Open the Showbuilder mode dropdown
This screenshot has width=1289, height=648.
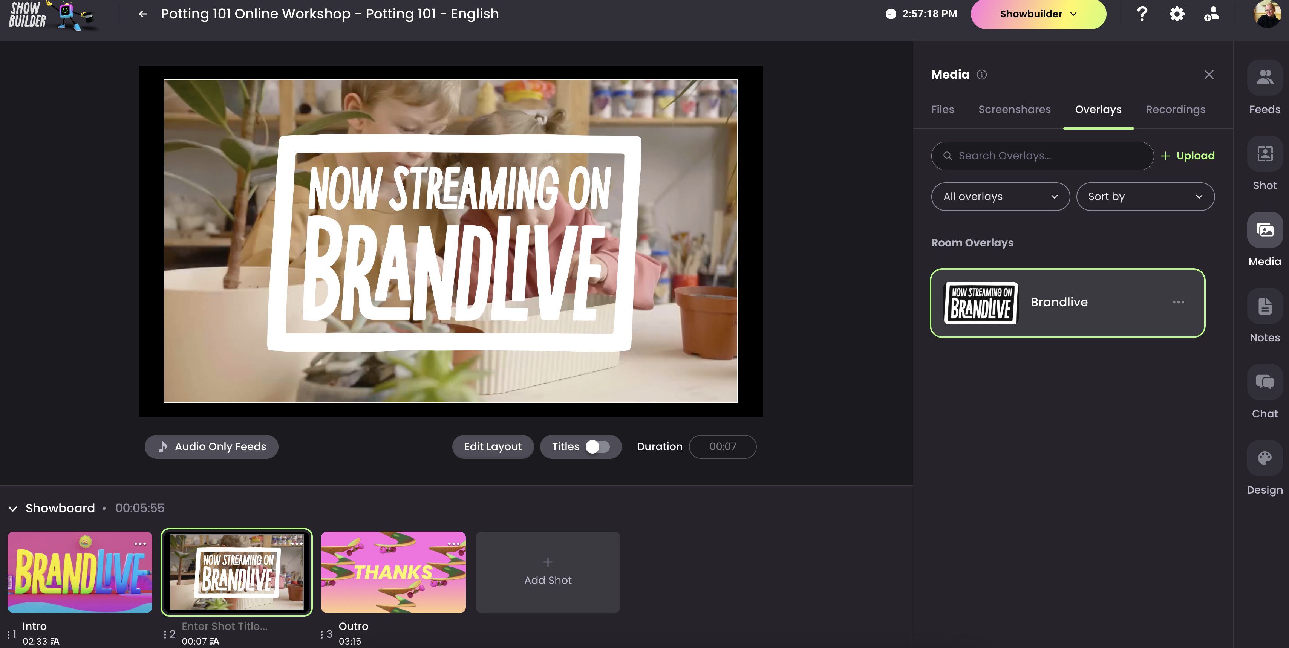point(1038,14)
